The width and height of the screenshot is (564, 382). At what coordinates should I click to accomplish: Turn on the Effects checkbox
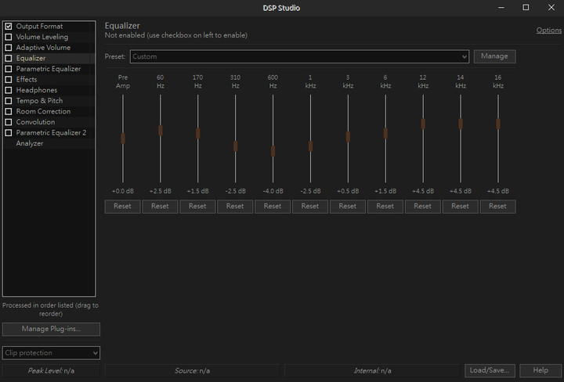click(x=9, y=79)
